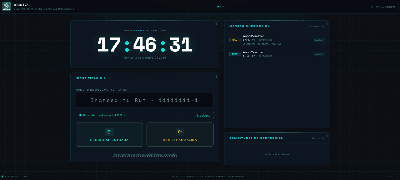Click the orange salida door icon
400x180 pixels.
[180, 132]
